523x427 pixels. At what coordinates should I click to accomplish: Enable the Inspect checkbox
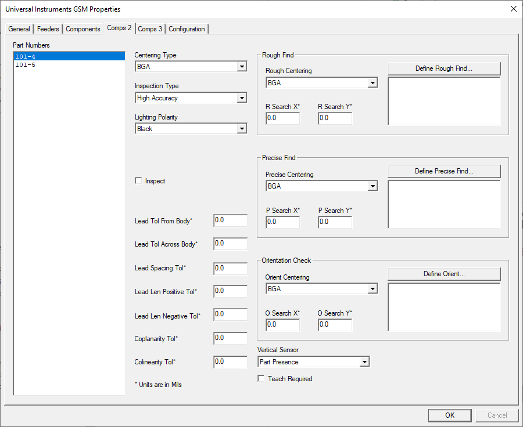[138, 180]
